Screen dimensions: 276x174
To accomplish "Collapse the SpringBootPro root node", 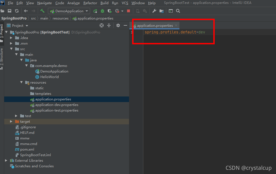I will [x=6, y=32].
